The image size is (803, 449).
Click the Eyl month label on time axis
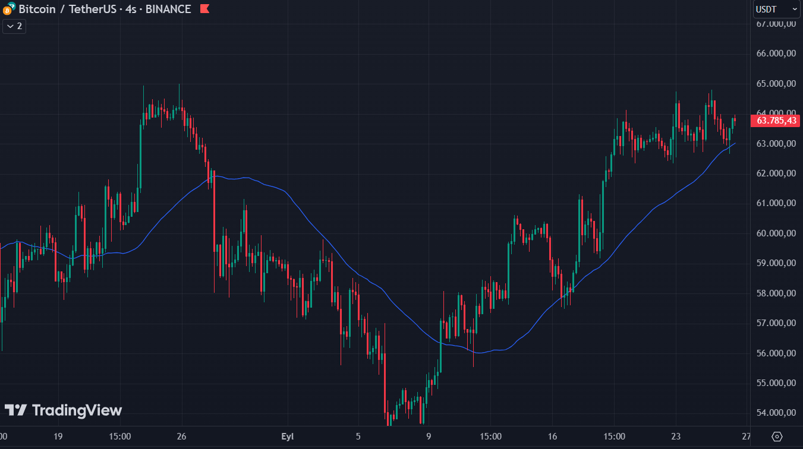288,437
